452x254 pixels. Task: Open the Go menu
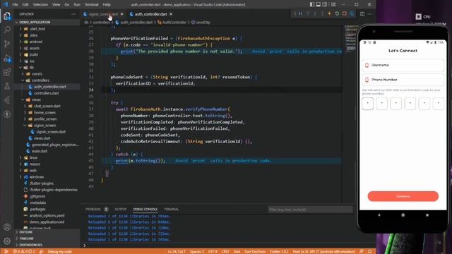point(67,4)
